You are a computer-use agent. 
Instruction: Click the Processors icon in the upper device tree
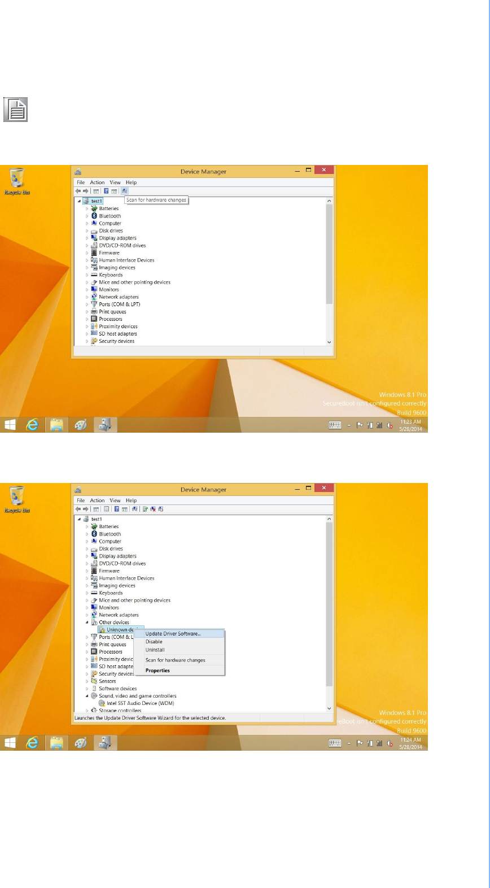pos(94,319)
